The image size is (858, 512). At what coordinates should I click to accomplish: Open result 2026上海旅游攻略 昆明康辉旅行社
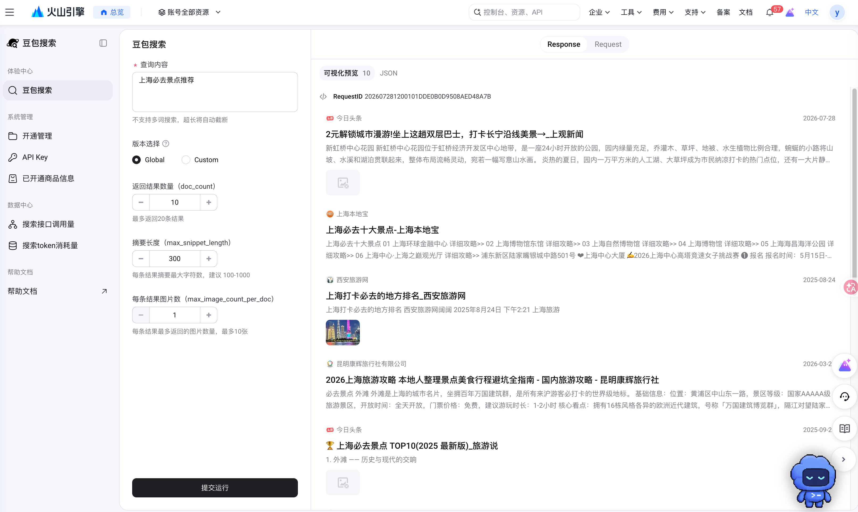coord(492,380)
